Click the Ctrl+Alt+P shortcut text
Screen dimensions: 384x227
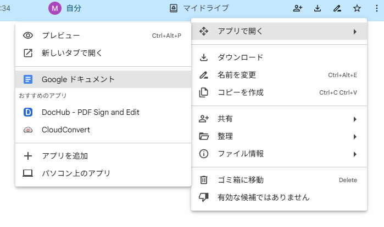click(x=166, y=36)
